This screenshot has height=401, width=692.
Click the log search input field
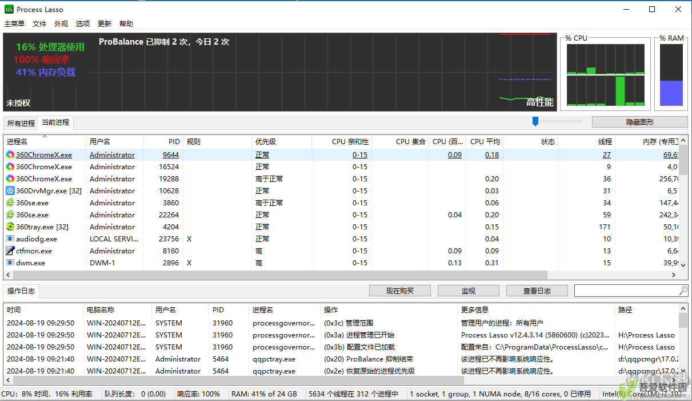[626, 291]
